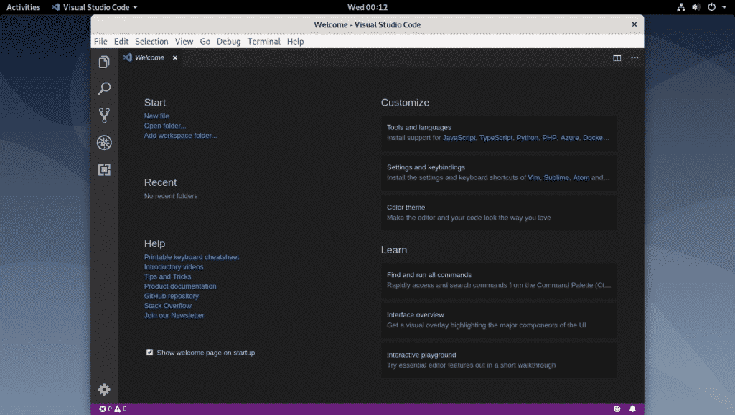Open the Source Control view
735x415 pixels.
point(104,116)
